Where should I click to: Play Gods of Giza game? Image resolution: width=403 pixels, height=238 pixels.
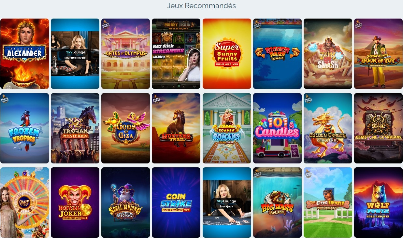click(125, 128)
